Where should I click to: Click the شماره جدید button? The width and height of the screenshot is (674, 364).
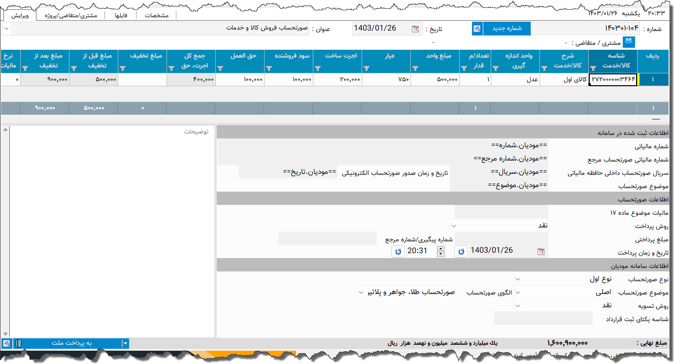(506, 29)
